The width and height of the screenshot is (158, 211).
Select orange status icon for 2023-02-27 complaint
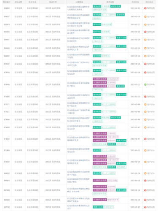click(145, 24)
